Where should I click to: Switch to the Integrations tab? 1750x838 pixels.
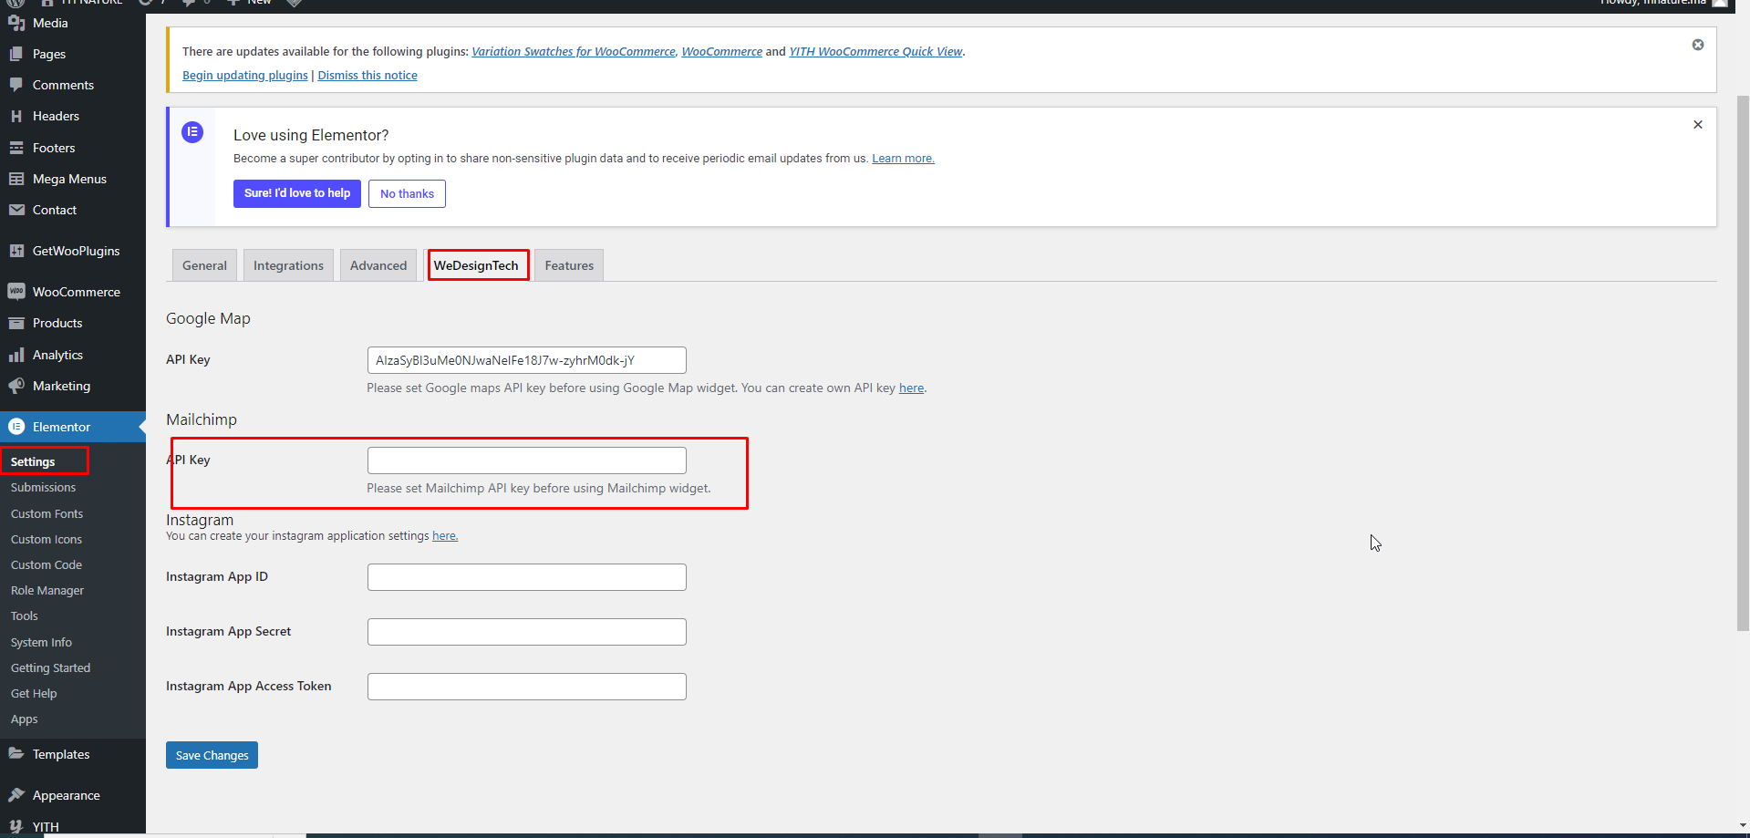[288, 265]
